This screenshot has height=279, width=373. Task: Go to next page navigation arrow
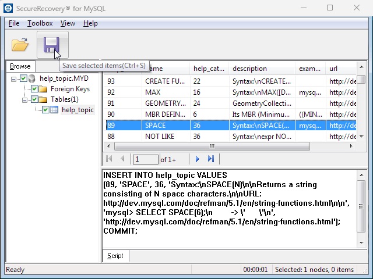coord(198,159)
